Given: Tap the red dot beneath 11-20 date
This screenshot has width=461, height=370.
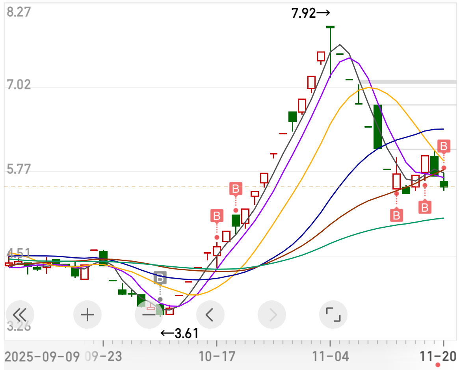Looking at the screenshot, I should (438, 365).
